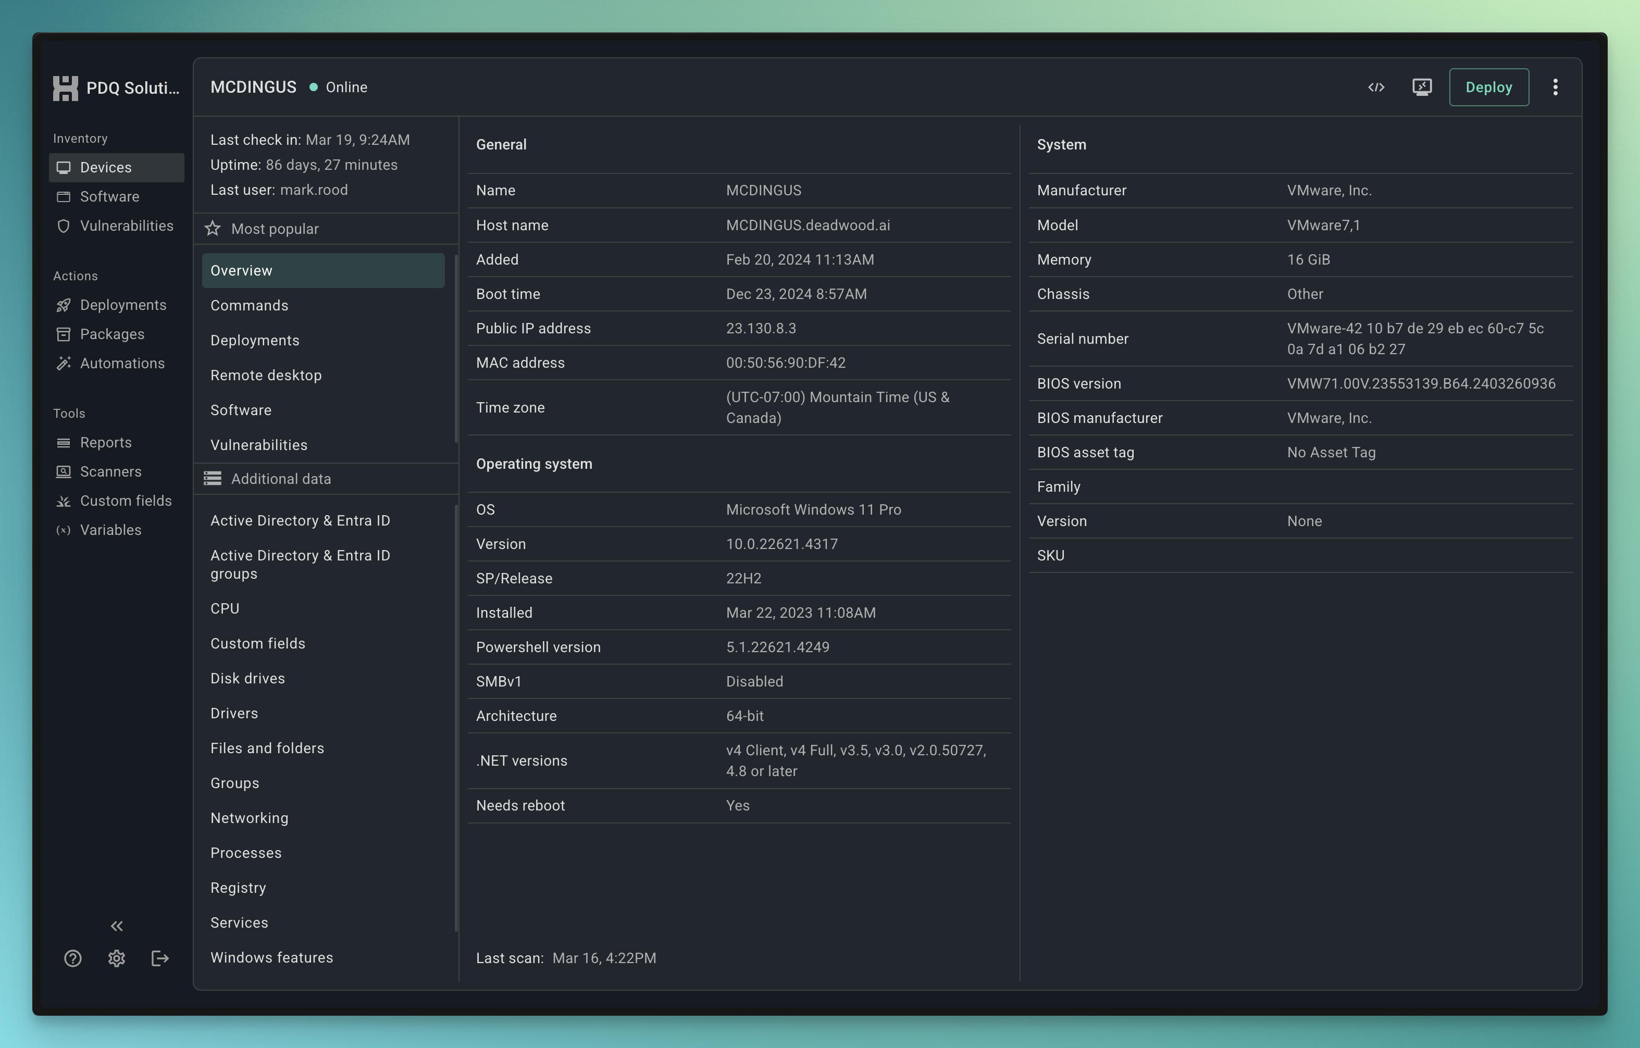This screenshot has height=1048, width=1640.
Task: Go to Software in Inventory
Action: (x=117, y=197)
